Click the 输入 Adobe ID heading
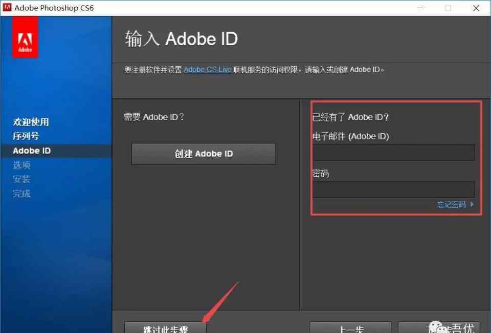 coord(181,39)
